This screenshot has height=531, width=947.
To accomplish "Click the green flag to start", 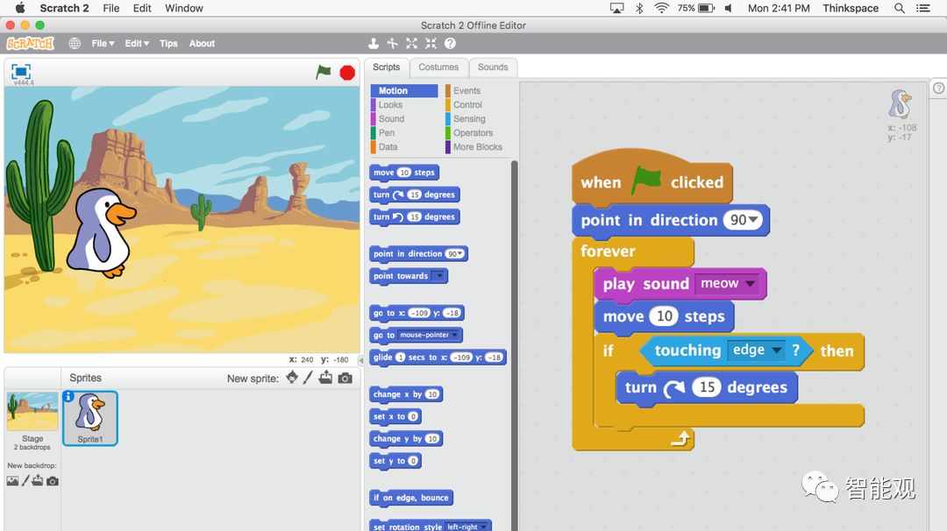I will (324, 73).
